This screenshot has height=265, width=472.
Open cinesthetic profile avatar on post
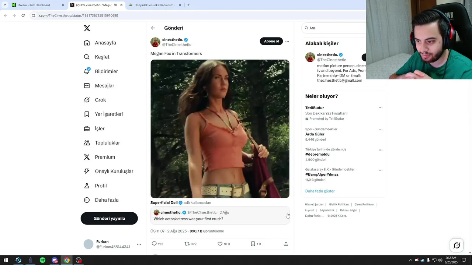click(x=155, y=42)
